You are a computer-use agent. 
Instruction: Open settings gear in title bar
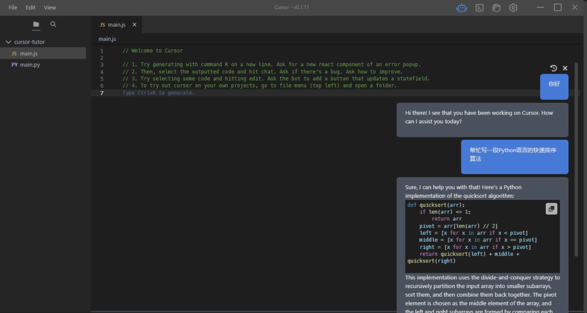click(513, 8)
